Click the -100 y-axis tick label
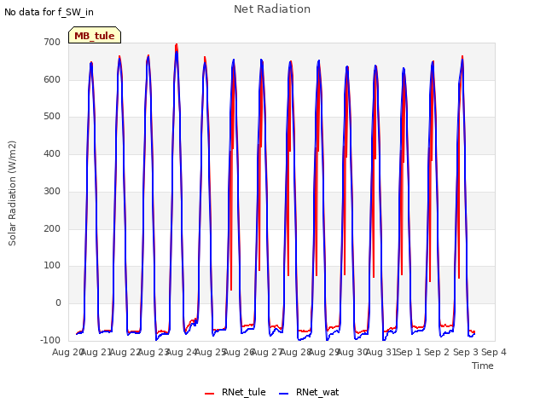 coord(50,340)
